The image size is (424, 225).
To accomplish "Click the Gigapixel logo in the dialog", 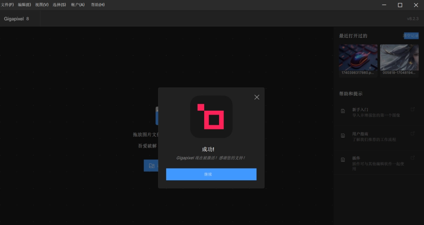I will tap(211, 117).
